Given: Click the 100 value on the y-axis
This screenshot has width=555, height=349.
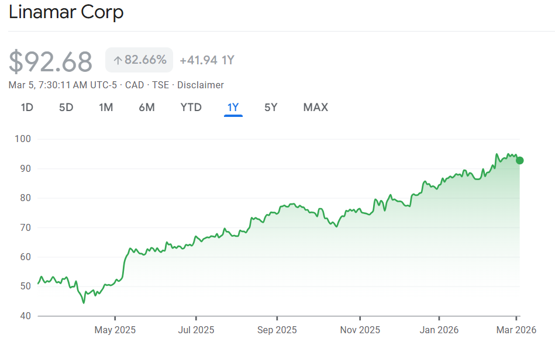Looking at the screenshot, I should click(23, 139).
